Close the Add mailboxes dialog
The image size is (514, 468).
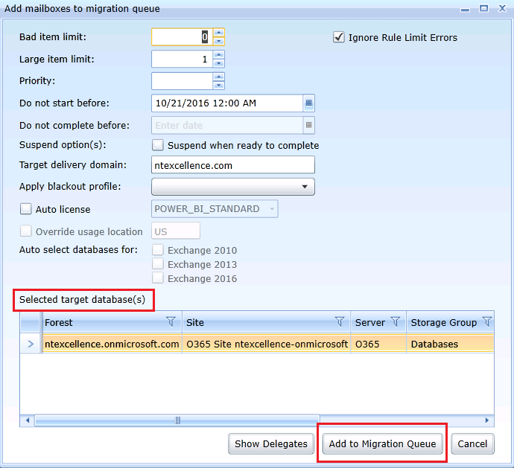(502, 8)
